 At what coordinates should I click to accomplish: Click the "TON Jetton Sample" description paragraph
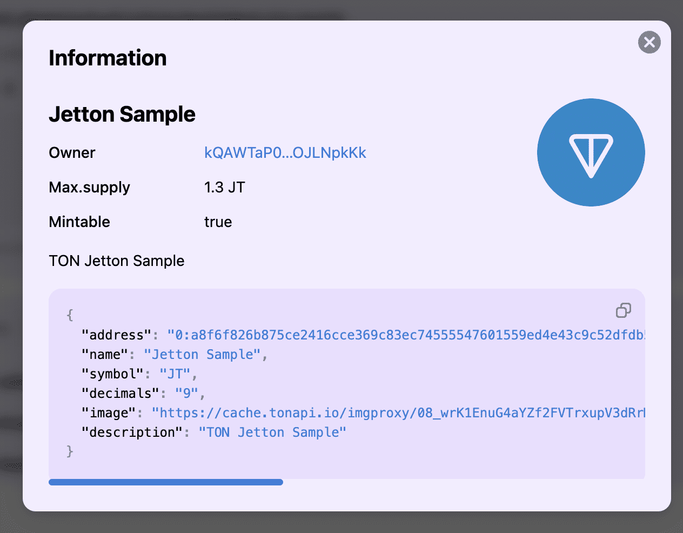[117, 261]
